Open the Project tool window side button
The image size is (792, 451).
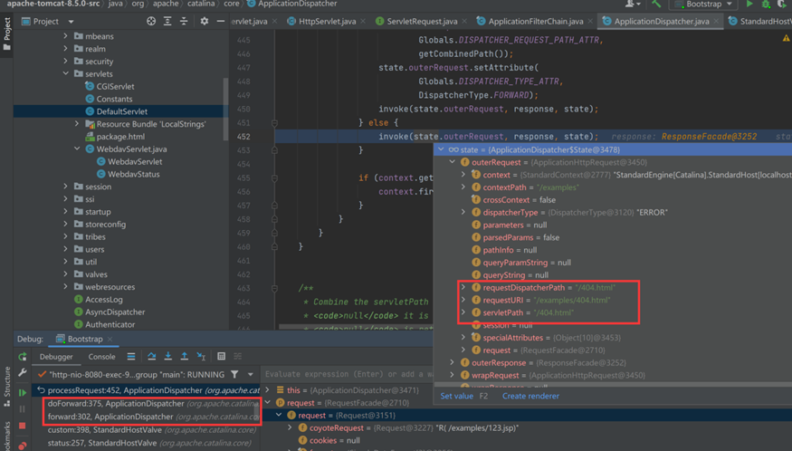(x=6, y=34)
